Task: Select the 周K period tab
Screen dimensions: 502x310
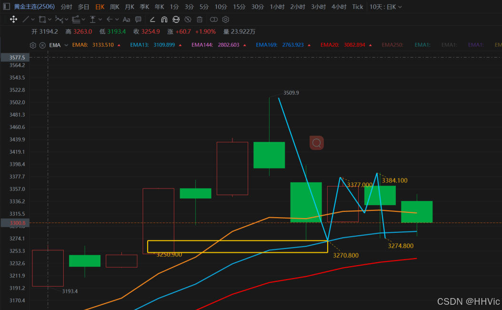Action: pyautogui.click(x=115, y=7)
